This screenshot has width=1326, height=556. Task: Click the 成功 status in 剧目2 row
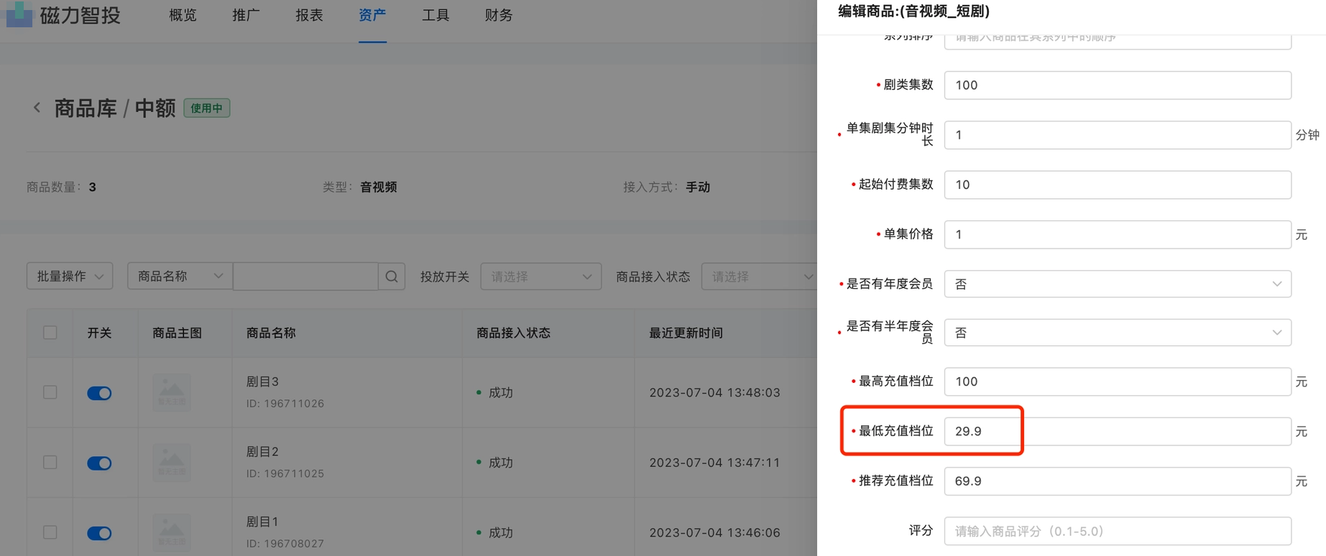pyautogui.click(x=500, y=463)
